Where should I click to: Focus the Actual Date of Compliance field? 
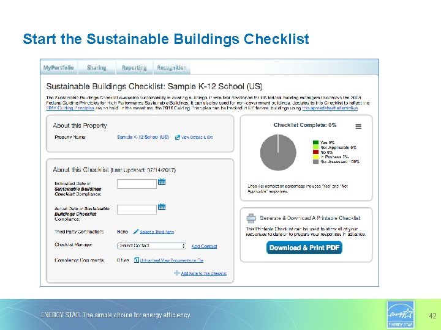(x=137, y=210)
